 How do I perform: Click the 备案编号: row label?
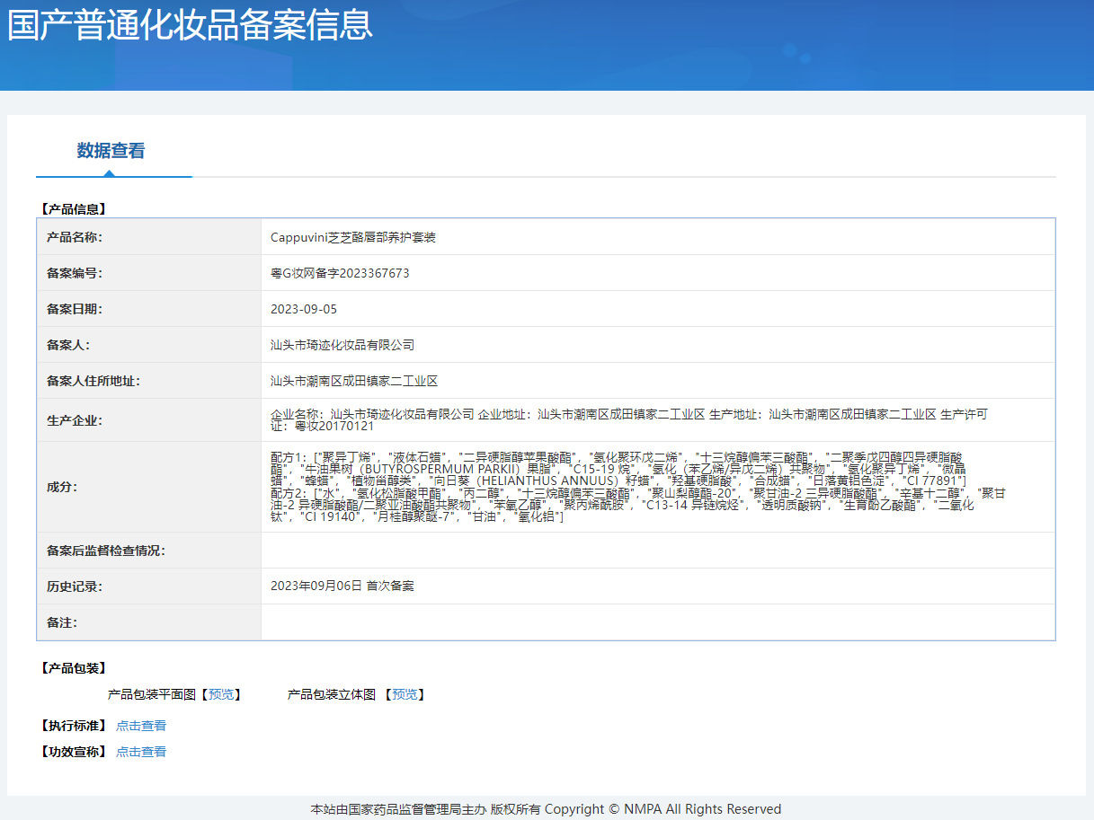coord(75,273)
